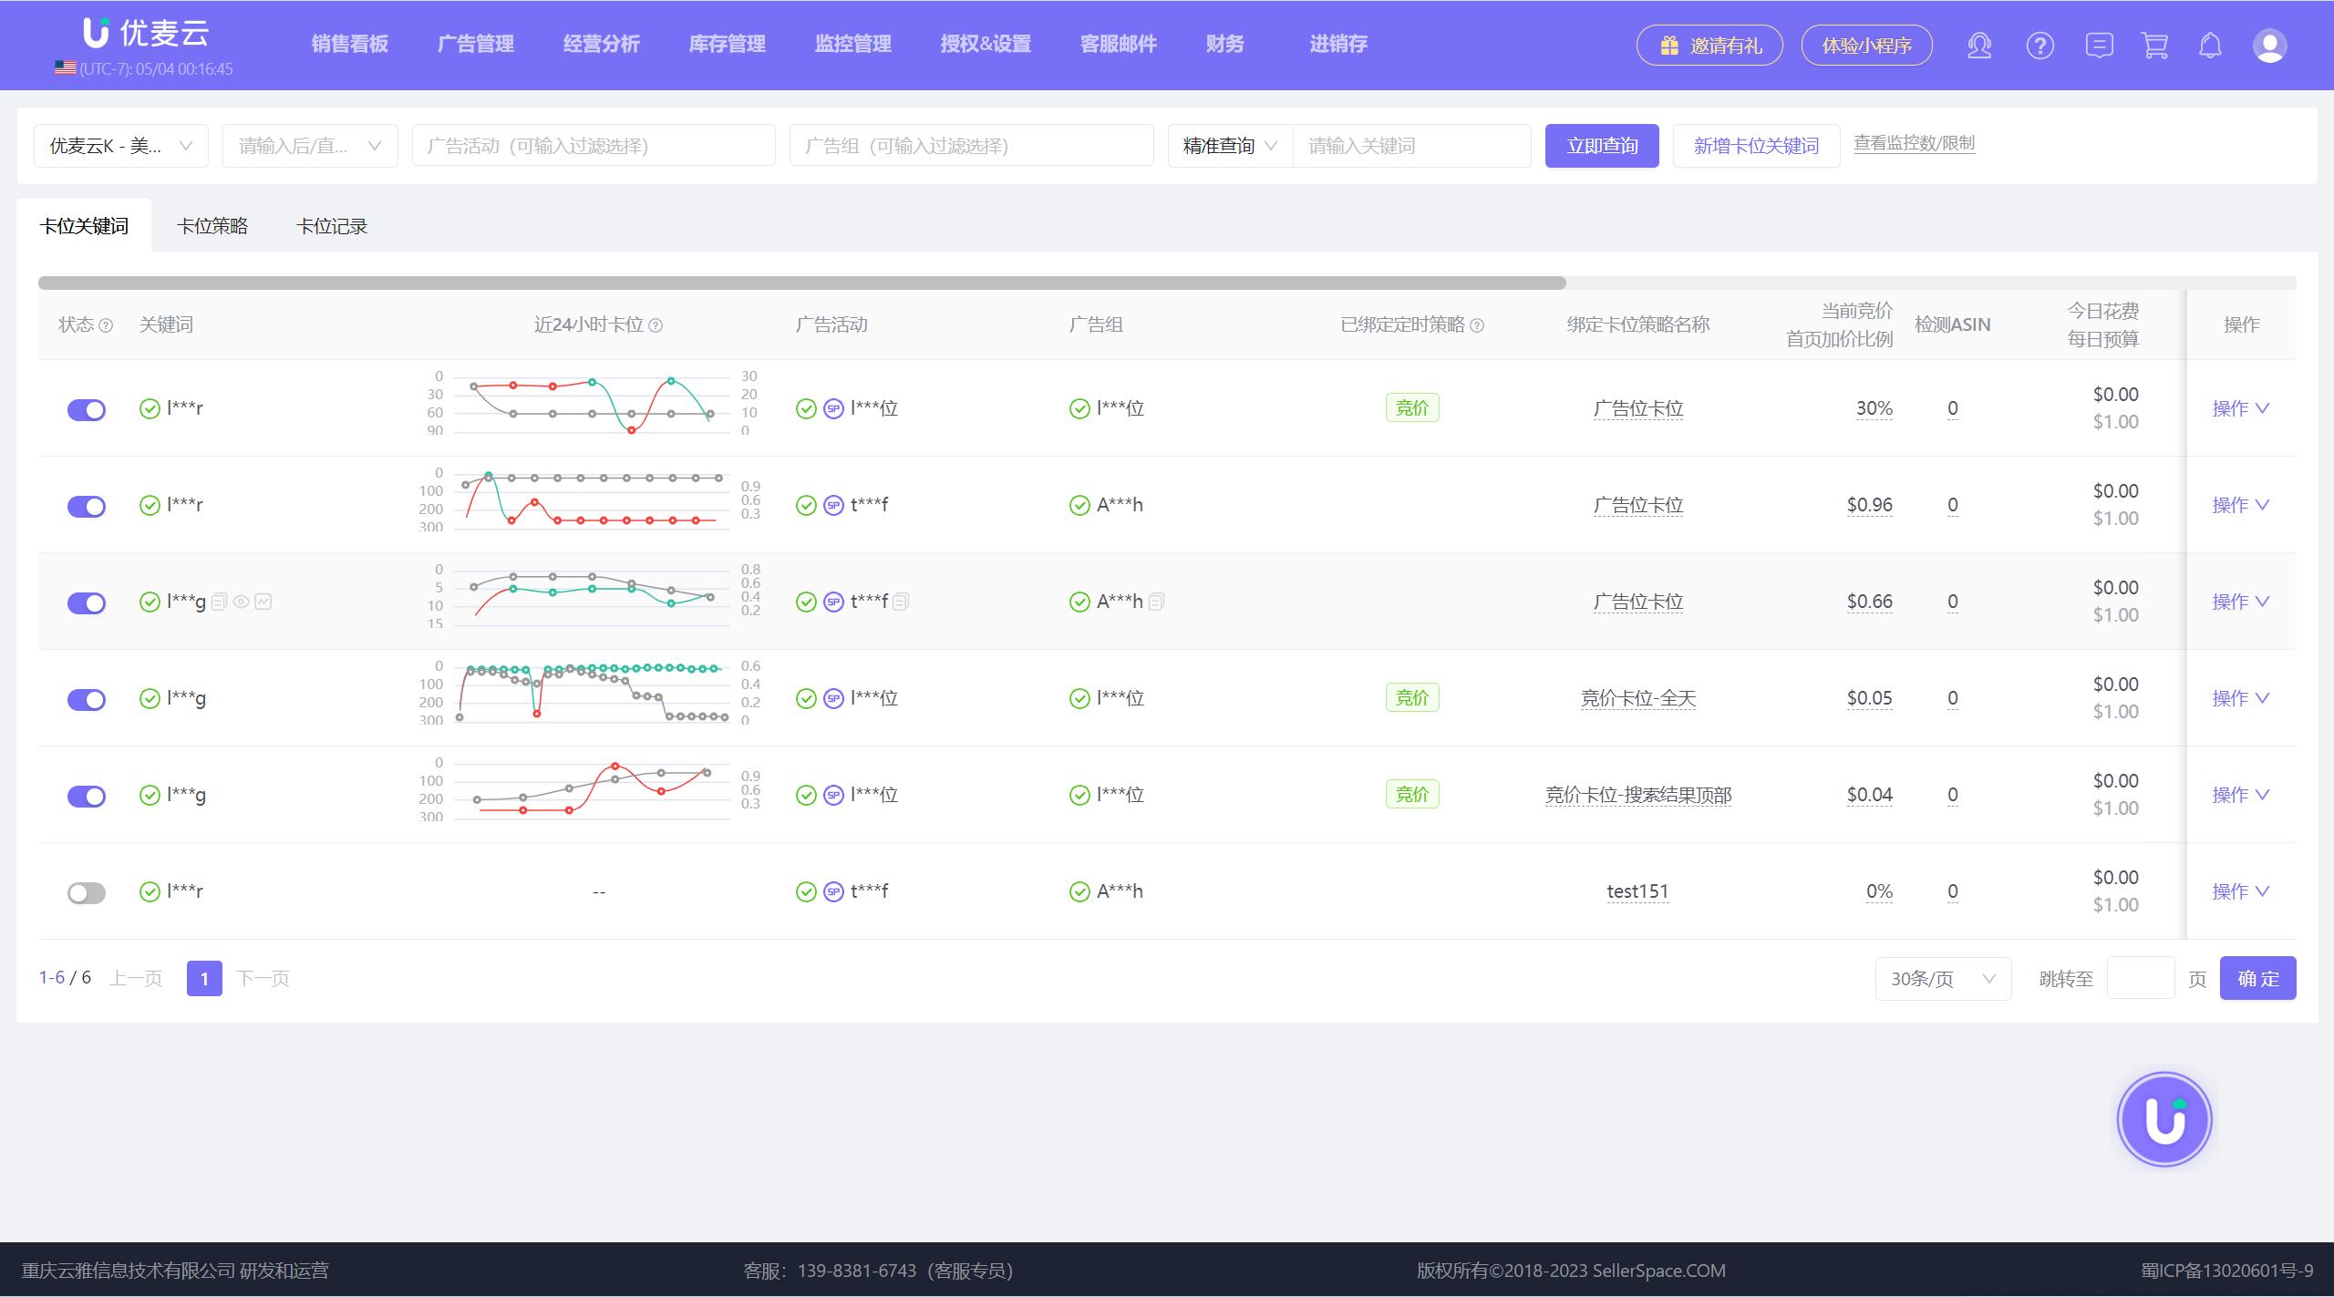Open the 30条/页 page size dropdown
This screenshot has height=1297, width=2334.
pos(1942,979)
